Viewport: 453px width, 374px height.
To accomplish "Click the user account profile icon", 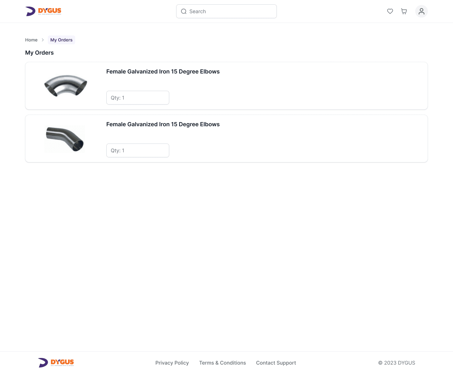I will 422,11.
